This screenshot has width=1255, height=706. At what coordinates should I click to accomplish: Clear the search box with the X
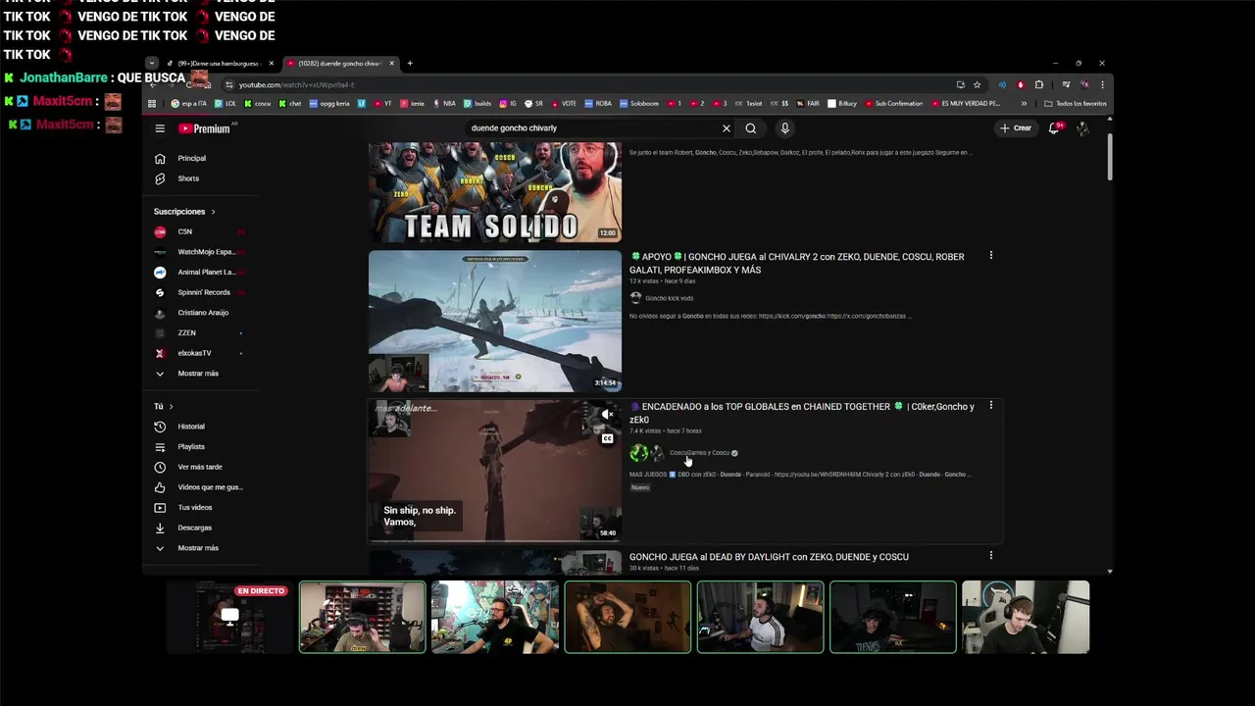727,128
